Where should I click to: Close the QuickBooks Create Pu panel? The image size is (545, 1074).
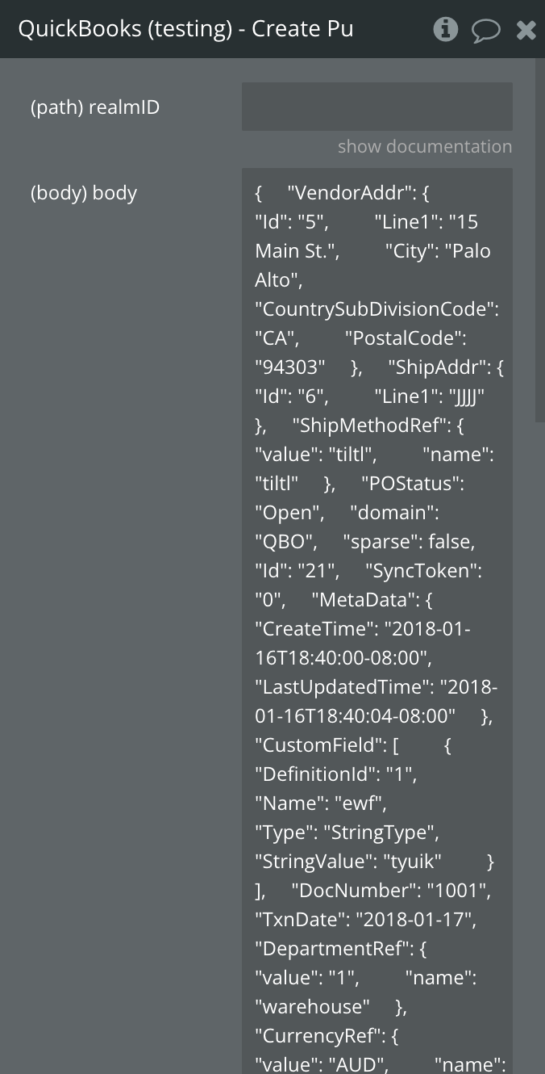coord(526,31)
